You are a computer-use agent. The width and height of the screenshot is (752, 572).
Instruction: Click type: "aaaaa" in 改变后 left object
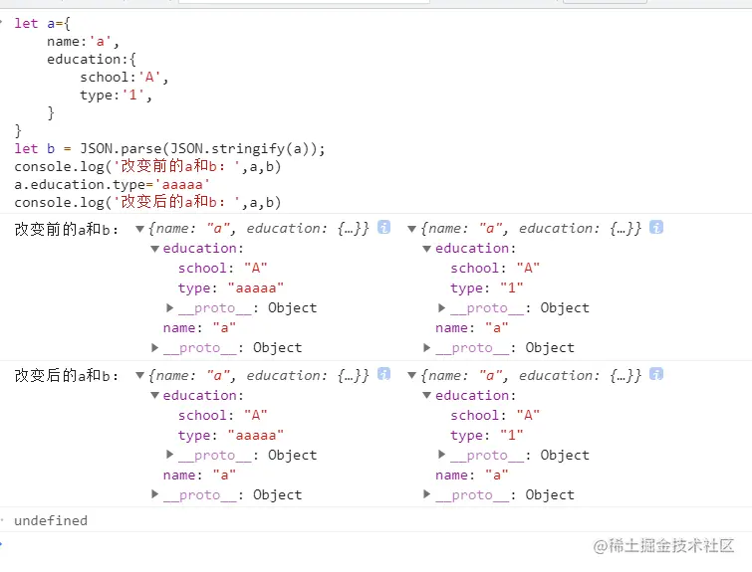[231, 435]
